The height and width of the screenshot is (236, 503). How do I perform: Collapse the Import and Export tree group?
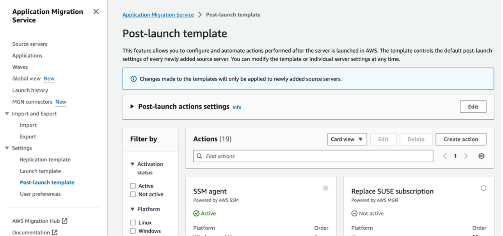point(7,114)
